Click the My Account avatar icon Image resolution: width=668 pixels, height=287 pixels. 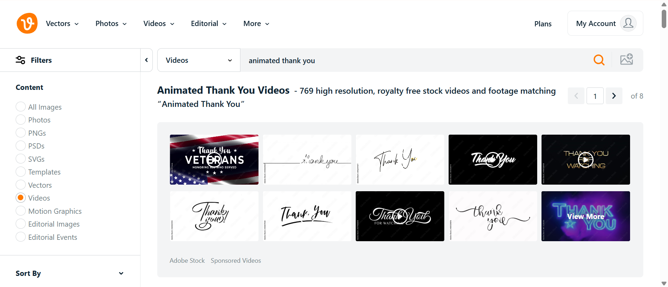click(628, 23)
